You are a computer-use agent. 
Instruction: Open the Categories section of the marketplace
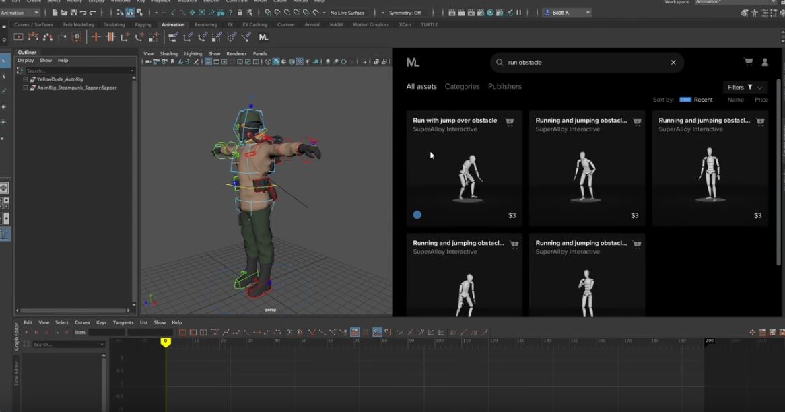462,87
